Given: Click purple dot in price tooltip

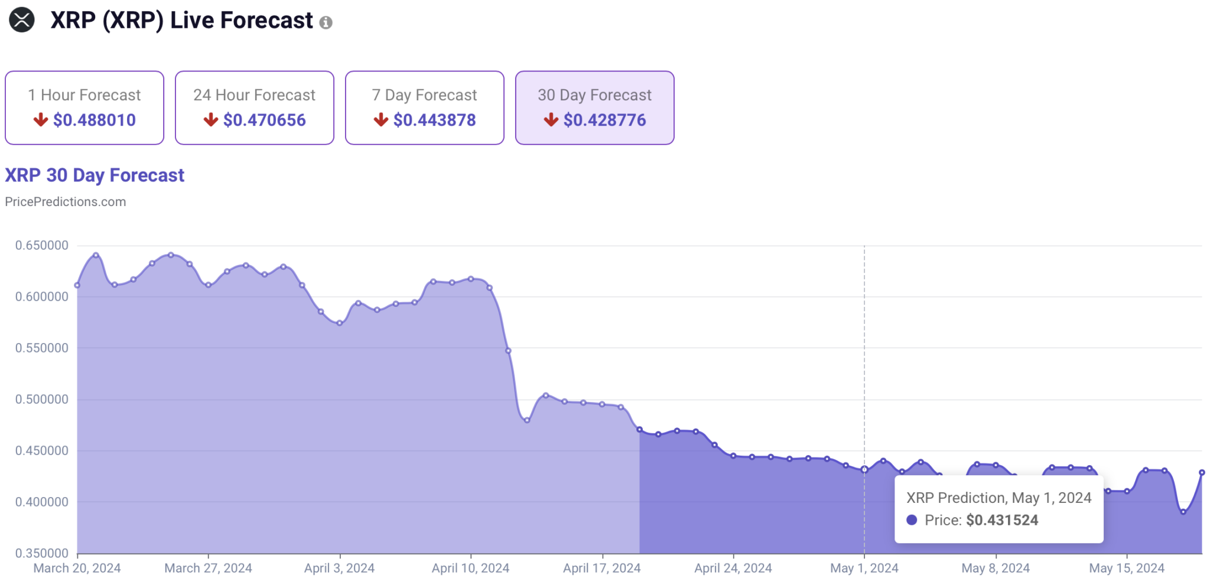Looking at the screenshot, I should coord(912,520).
